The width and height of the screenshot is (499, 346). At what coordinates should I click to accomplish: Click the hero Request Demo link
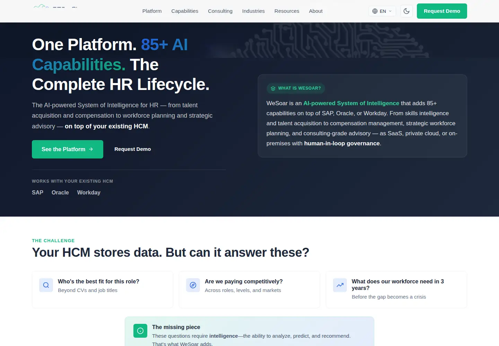tap(133, 149)
